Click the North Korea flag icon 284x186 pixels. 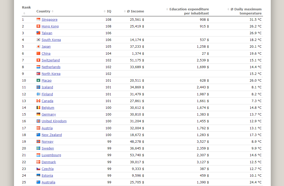[38, 74]
